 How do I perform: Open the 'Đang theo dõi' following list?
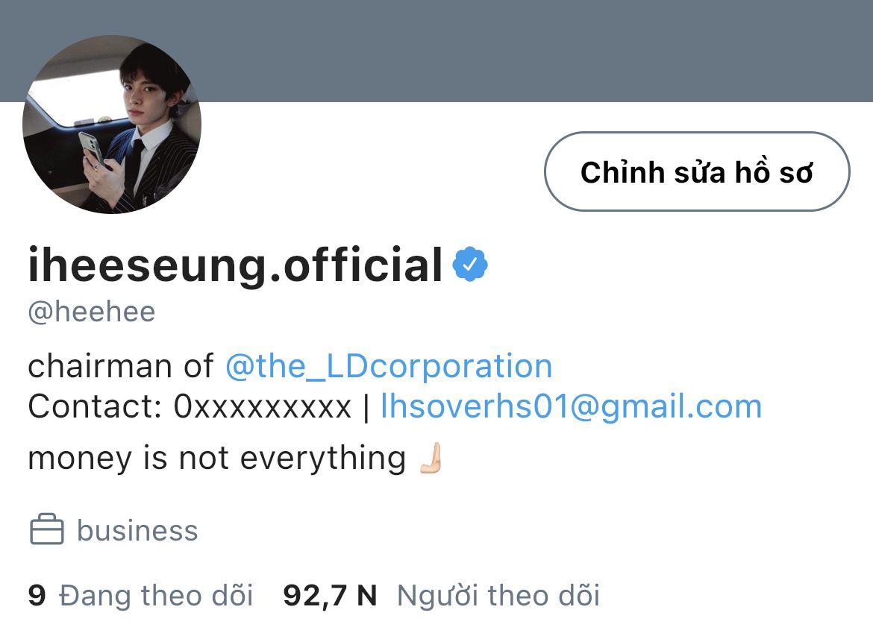[156, 596]
